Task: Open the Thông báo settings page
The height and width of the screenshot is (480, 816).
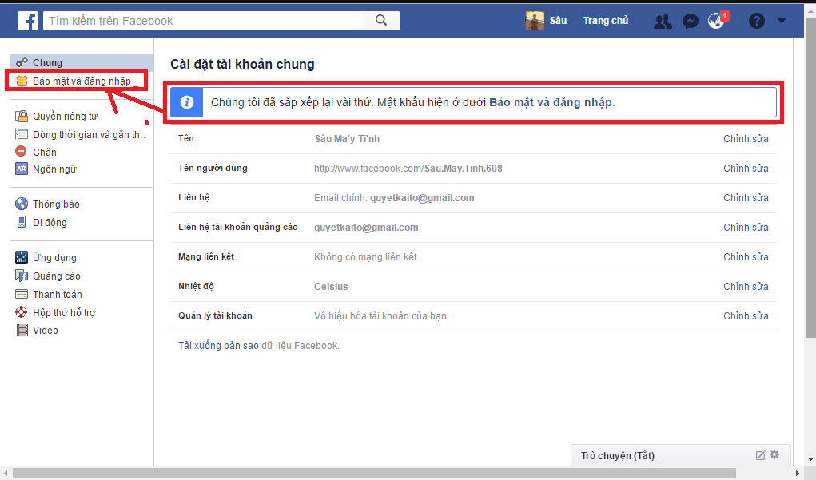Action: click(56, 204)
